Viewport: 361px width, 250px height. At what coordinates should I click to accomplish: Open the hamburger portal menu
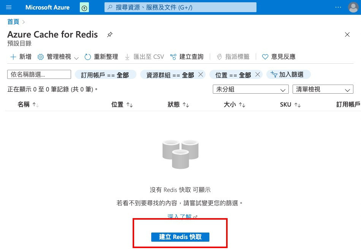(9, 7)
